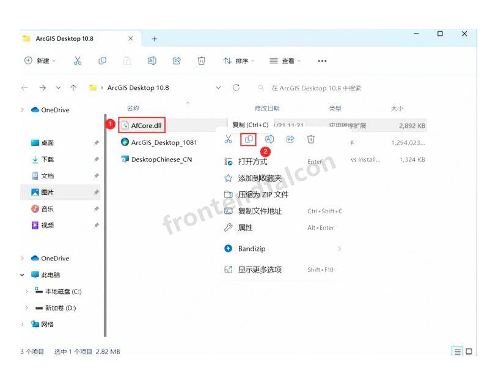The height and width of the screenshot is (385, 498).
Task: Switch to details view in status bar
Action: pyautogui.click(x=458, y=351)
